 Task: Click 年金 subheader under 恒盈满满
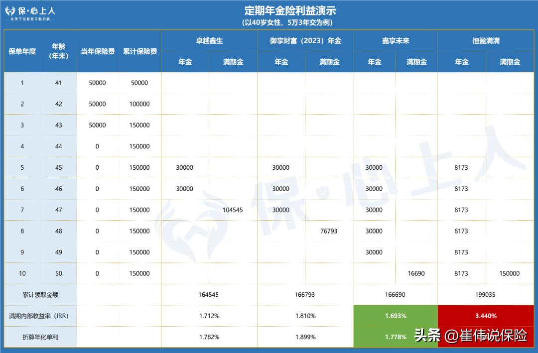pyautogui.click(x=461, y=62)
